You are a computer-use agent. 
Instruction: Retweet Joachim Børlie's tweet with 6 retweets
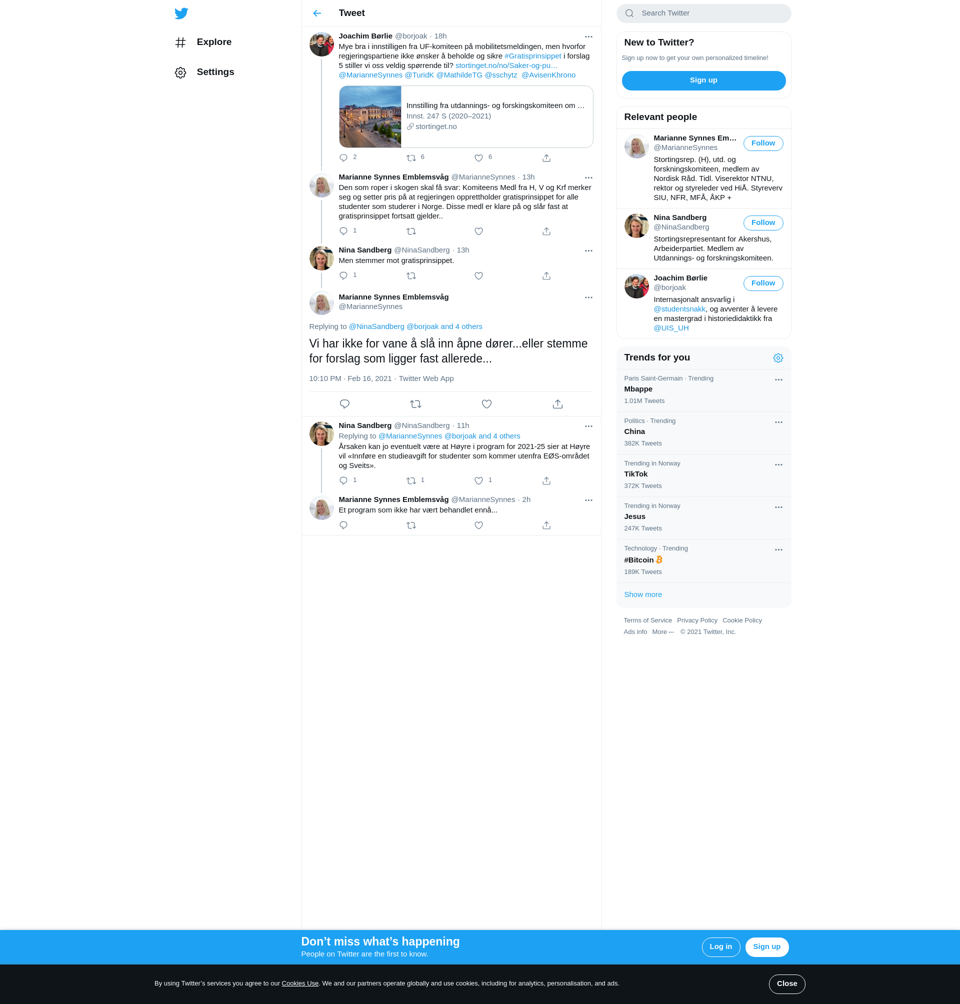411,158
